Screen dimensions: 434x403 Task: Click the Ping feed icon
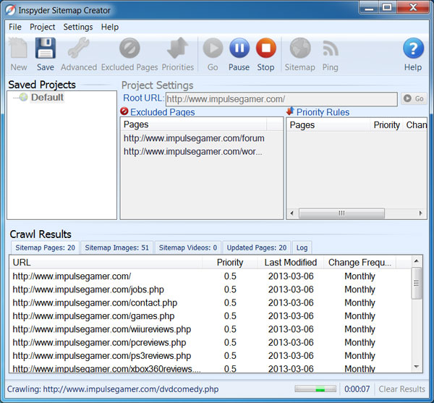click(330, 49)
